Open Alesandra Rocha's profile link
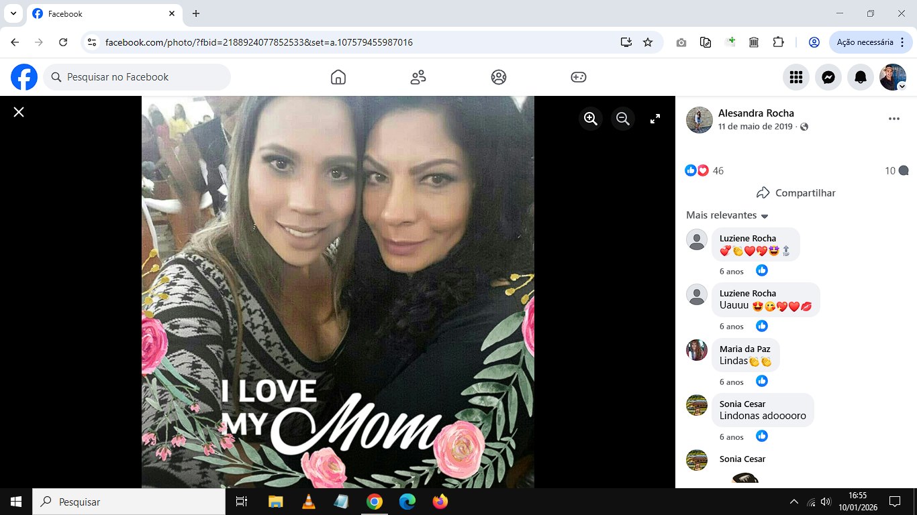Image resolution: width=917 pixels, height=515 pixels. 756,113
